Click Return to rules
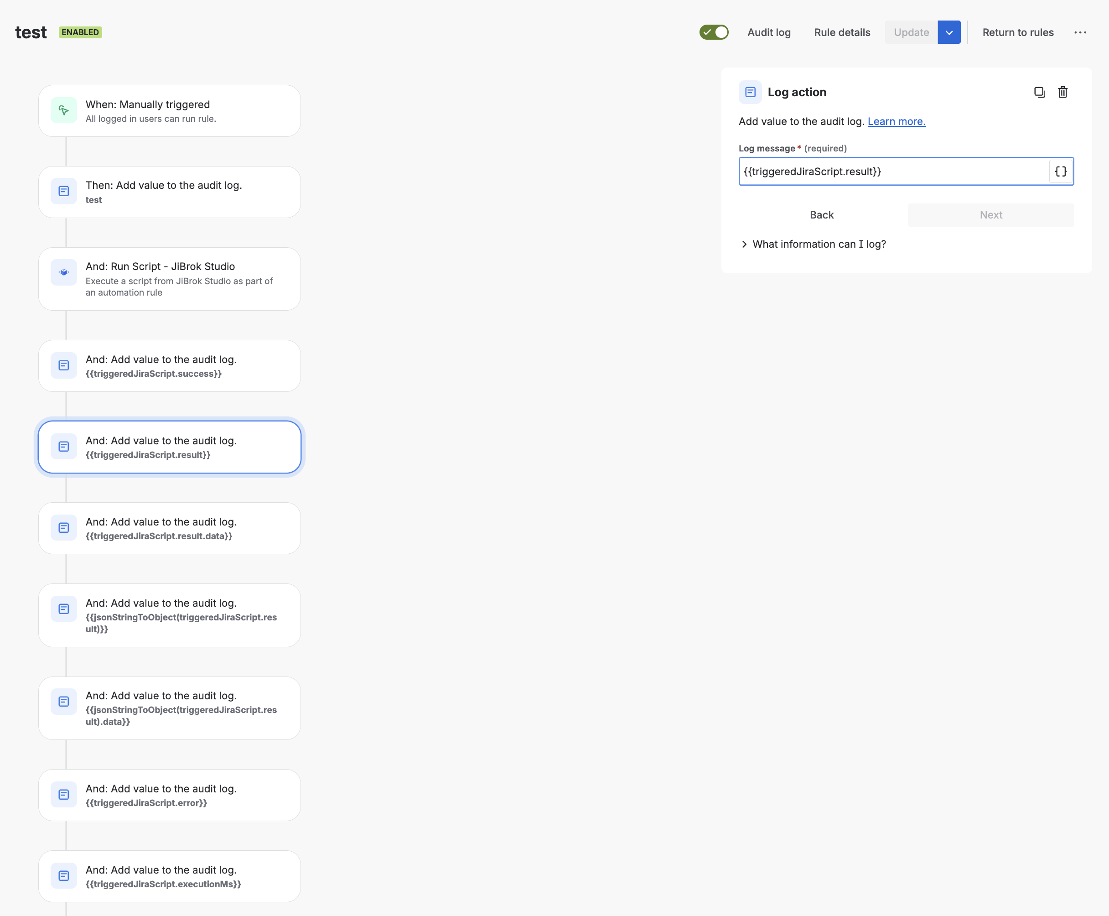The height and width of the screenshot is (916, 1109). 1017,32
